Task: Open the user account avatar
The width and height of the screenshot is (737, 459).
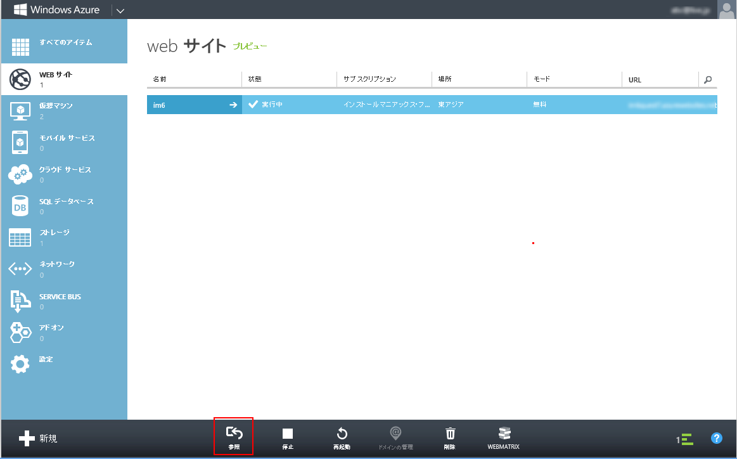Action: point(727,10)
